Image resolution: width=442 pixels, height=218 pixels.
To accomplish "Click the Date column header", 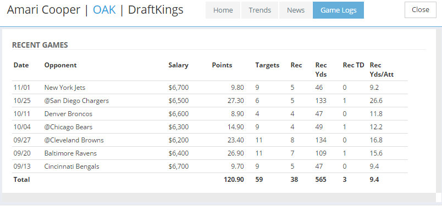I will point(21,65).
